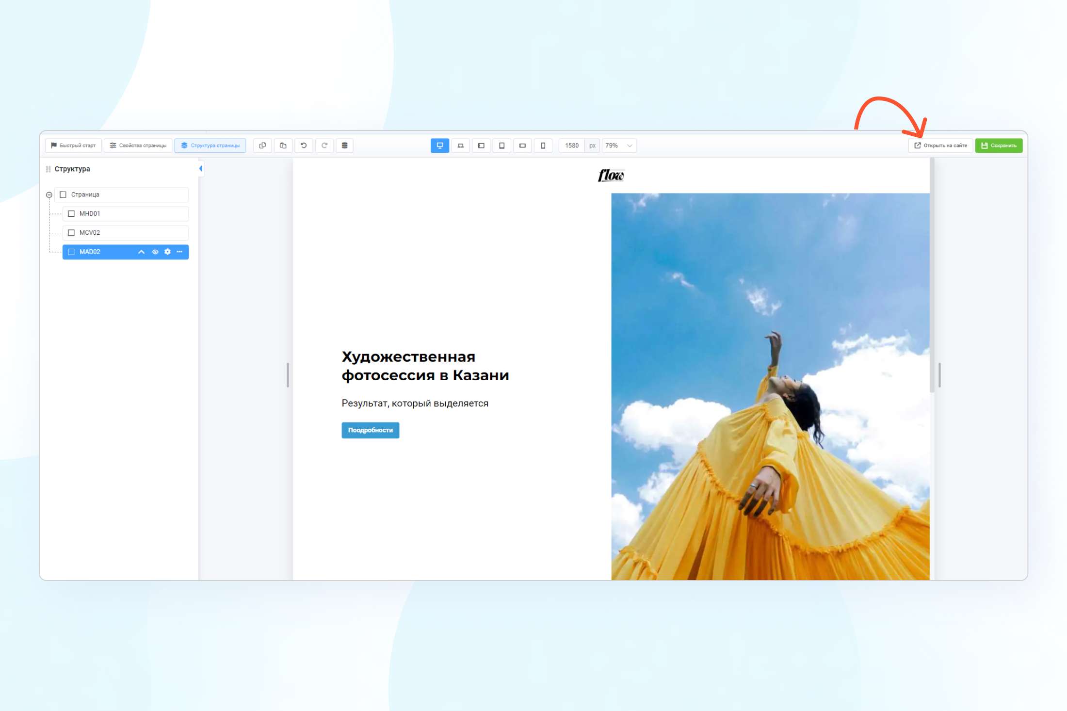Select the MHD01 tree row
Screen dimensions: 1067x711
pos(126,213)
